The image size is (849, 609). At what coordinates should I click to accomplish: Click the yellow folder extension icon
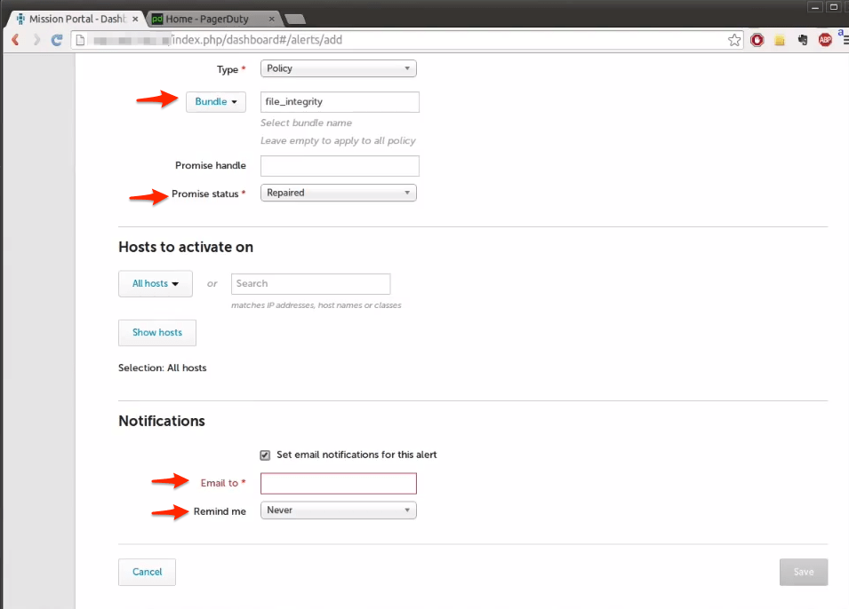(x=781, y=39)
